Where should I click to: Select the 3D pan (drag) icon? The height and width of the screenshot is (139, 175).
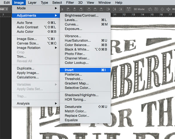pos(163,9)
